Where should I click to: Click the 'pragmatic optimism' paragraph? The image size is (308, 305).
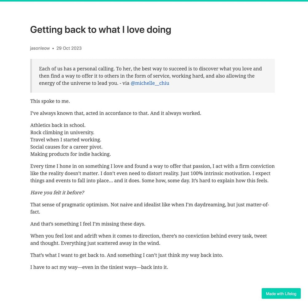[x=149, y=208]
